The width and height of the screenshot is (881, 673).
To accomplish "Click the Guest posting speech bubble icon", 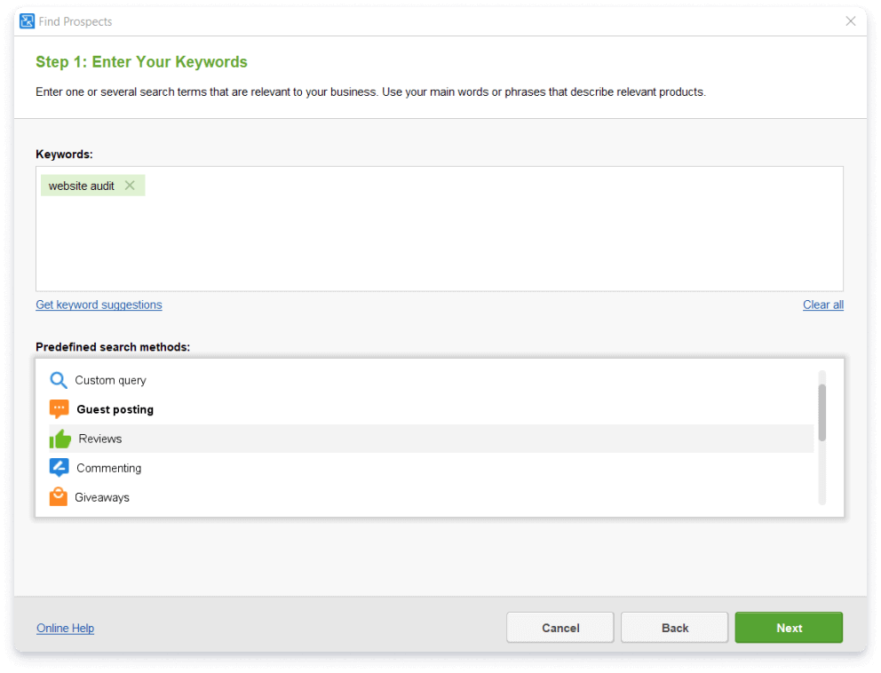I will [x=59, y=409].
